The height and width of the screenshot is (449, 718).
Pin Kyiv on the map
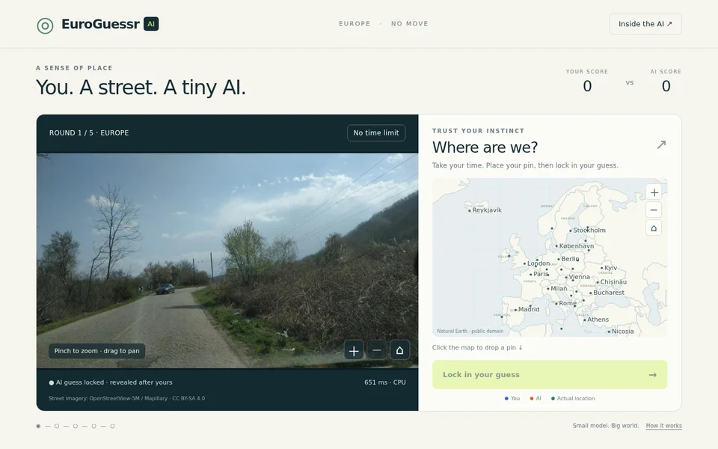(601, 268)
